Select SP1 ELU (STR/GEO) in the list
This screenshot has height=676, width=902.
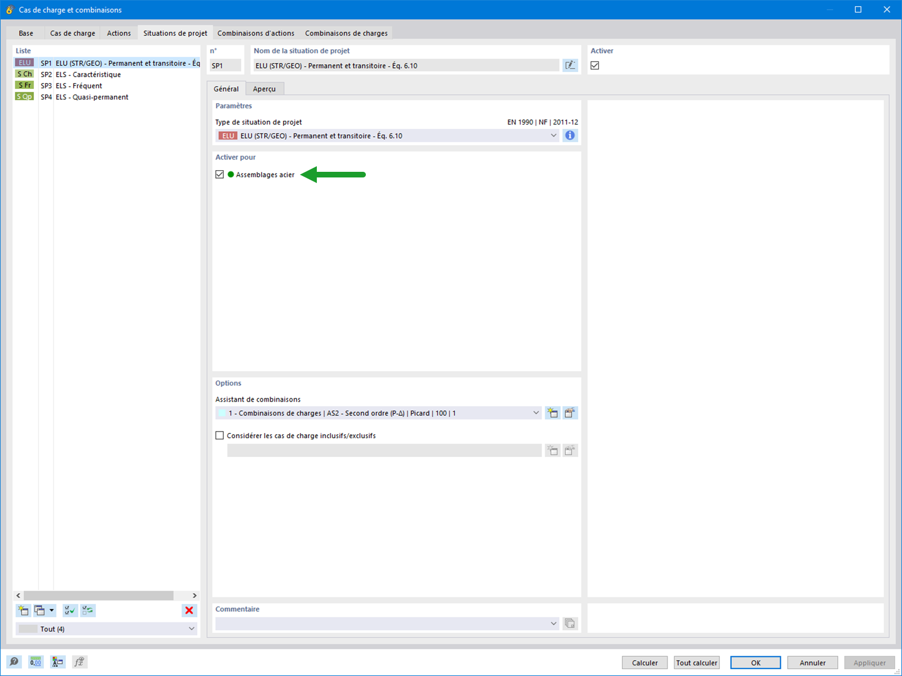(107, 63)
